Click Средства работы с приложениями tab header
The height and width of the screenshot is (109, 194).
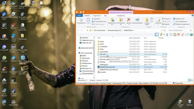[x=121, y=12]
